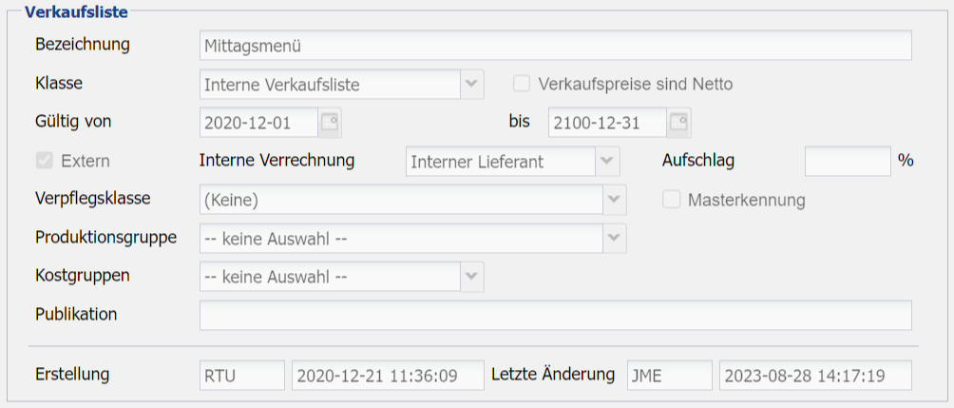The height and width of the screenshot is (408, 954).
Task: Click the Publikation text field
Action: (x=555, y=315)
